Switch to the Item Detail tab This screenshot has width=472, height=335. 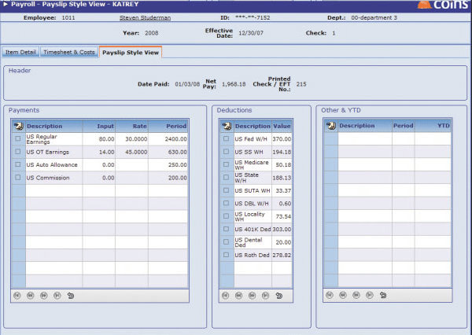(20, 52)
